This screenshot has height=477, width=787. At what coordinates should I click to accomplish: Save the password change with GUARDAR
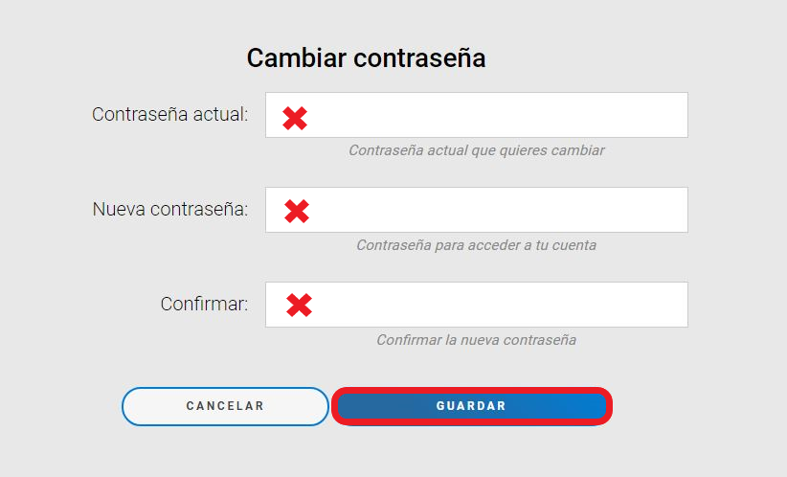click(x=471, y=406)
